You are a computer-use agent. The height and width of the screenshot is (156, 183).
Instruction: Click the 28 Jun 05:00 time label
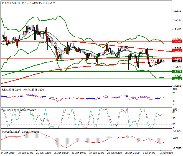tap(115, 153)
